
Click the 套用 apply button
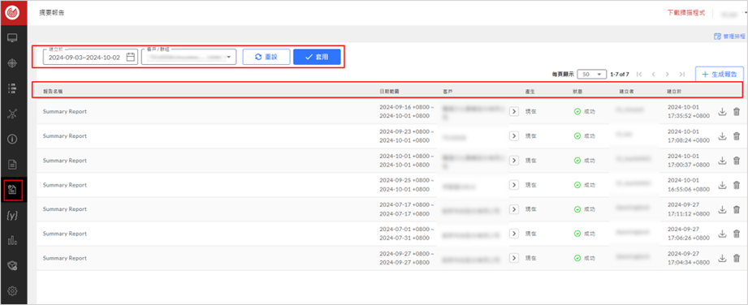tap(317, 57)
